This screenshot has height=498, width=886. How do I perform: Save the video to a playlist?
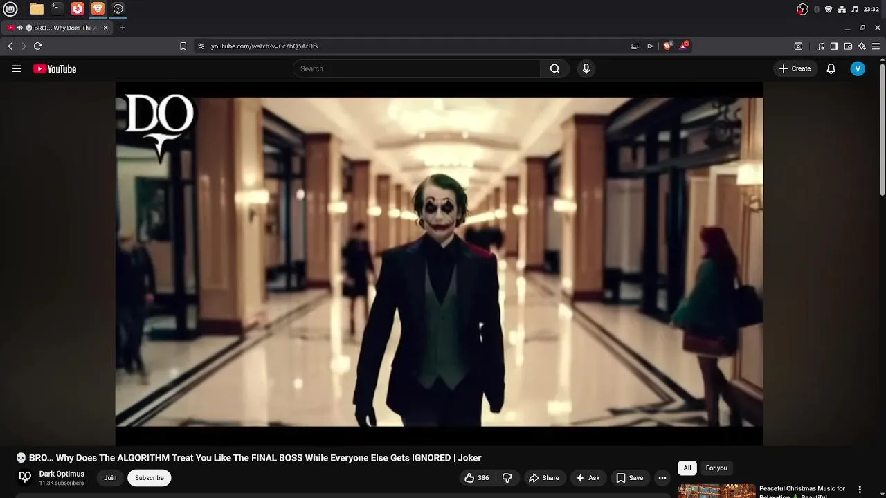point(629,478)
